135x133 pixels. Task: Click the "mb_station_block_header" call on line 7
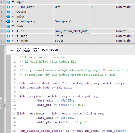click(42, 83)
